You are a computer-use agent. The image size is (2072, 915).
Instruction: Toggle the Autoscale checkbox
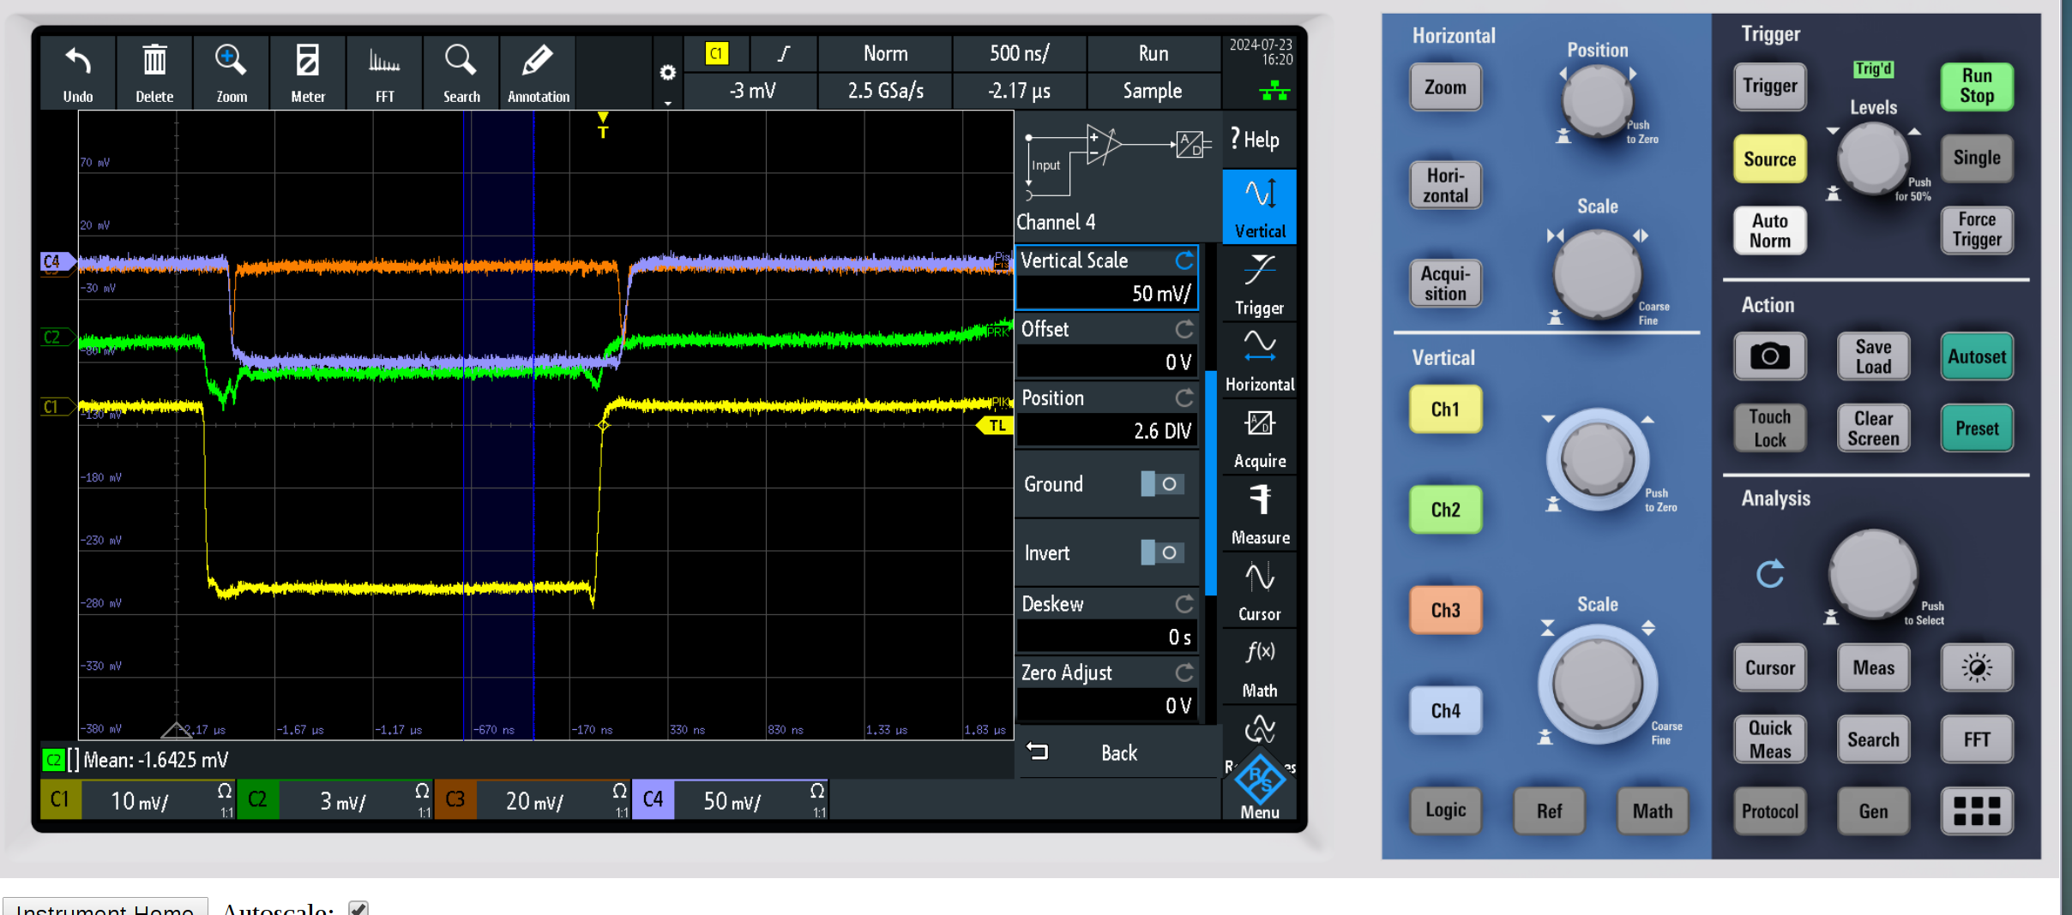358,908
